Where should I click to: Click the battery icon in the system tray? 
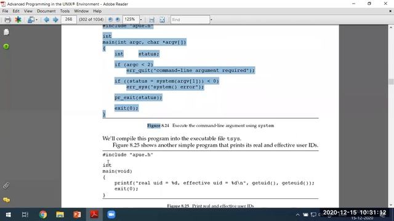tap(305, 214)
